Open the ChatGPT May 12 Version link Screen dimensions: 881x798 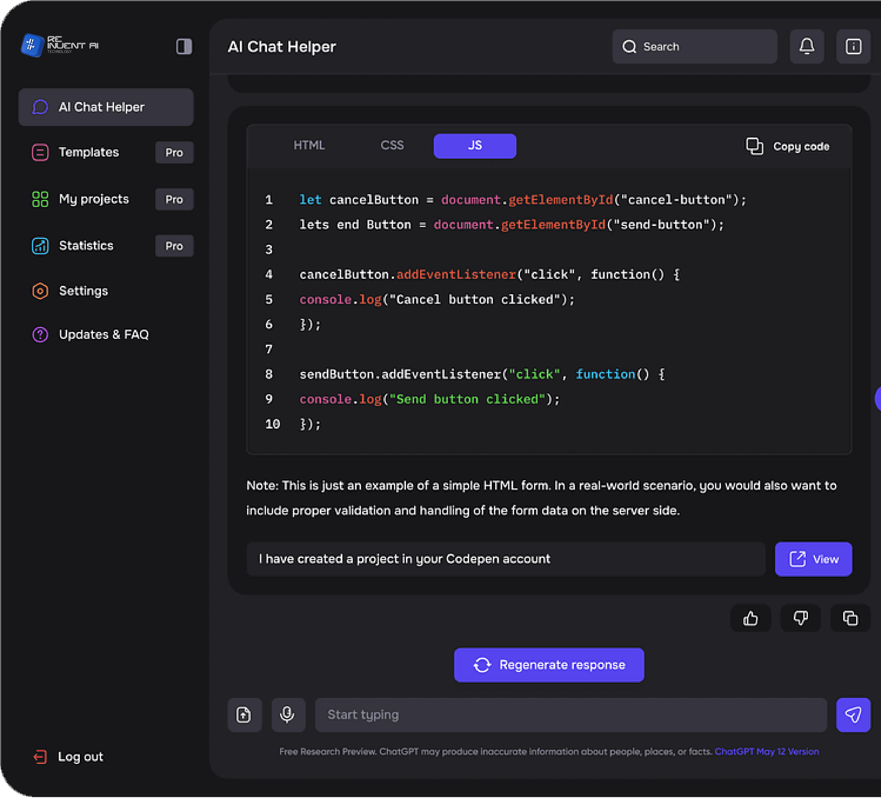tap(766, 751)
